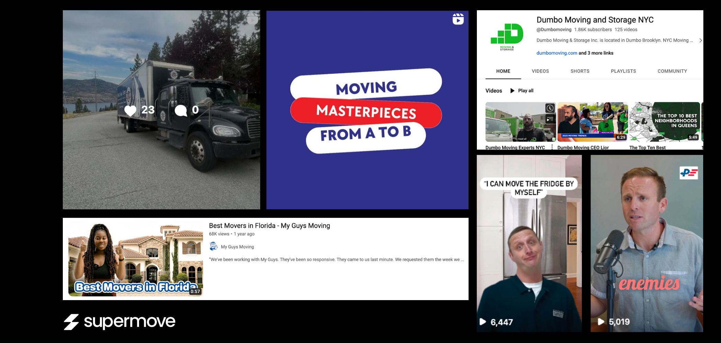Open the Best Movers in Florida video thumbnail
This screenshot has height=343, width=721.
[136, 259]
